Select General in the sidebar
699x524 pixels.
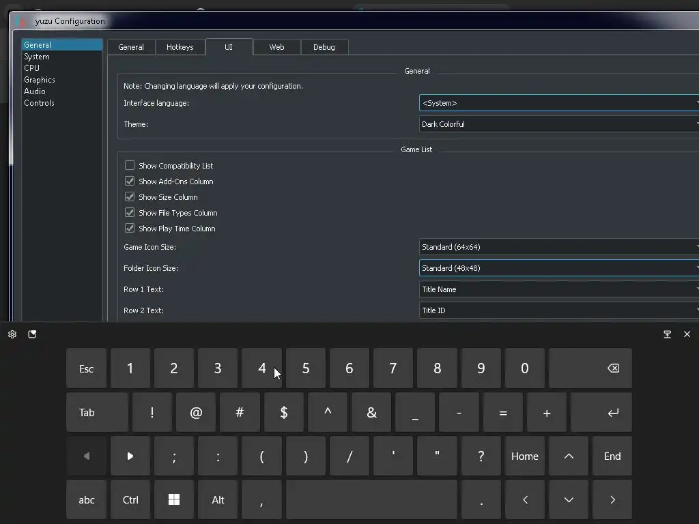tap(62, 44)
